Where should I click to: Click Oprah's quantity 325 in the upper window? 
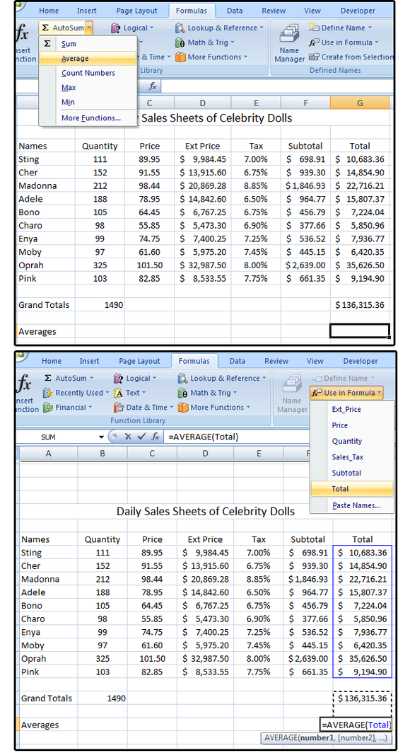(100, 265)
